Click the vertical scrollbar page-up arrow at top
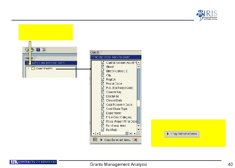 coord(139,63)
